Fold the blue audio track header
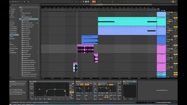This screenshot has width=187, height=105. (x=158, y=36)
